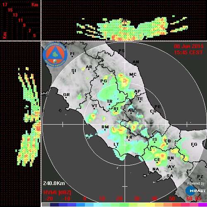Click the PG city label
207x207 pixels.
coord(104,81)
